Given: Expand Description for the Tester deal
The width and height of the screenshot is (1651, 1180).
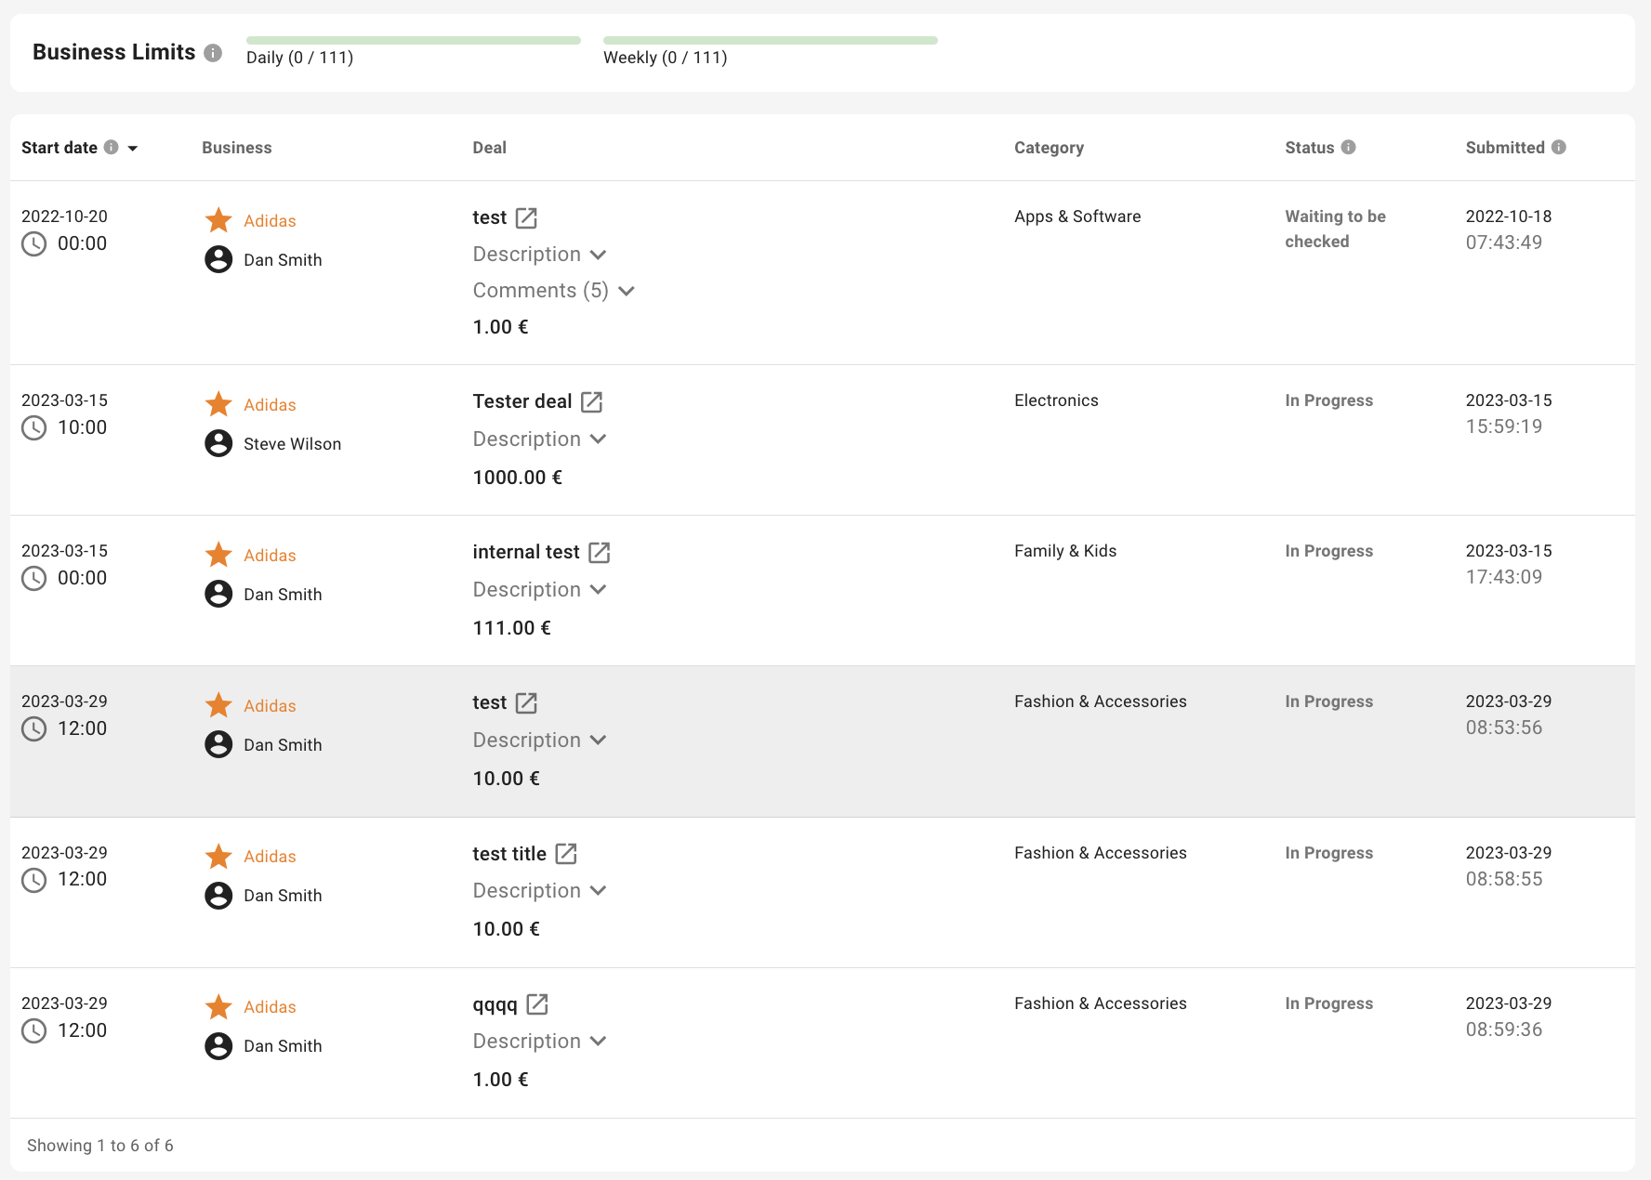Looking at the screenshot, I should [x=539, y=439].
